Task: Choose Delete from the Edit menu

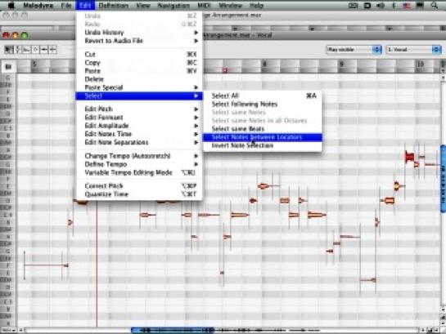Action: click(x=139, y=79)
